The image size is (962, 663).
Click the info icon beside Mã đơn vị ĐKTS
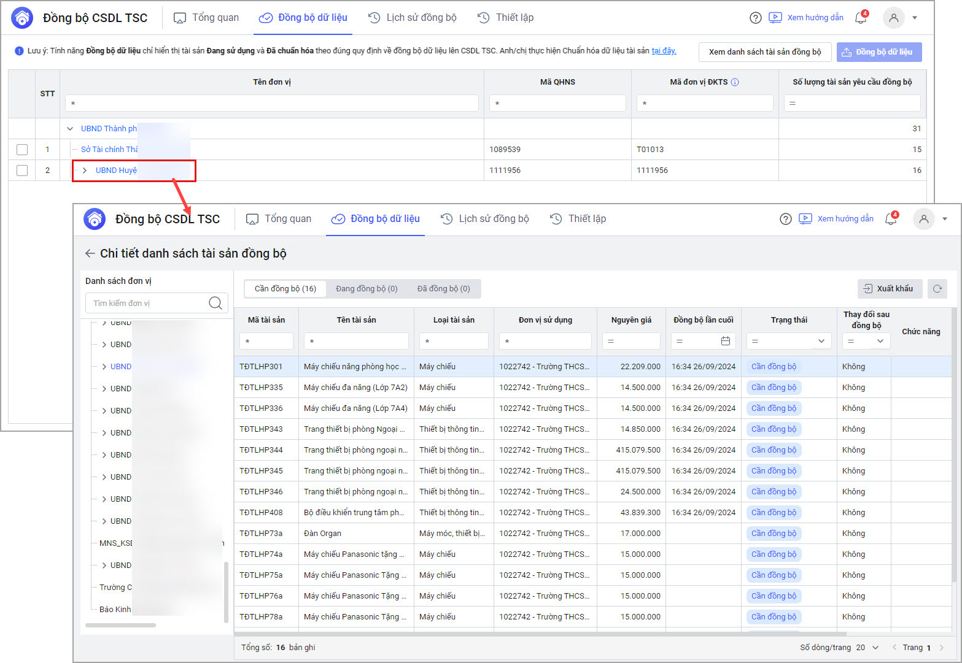click(x=735, y=82)
